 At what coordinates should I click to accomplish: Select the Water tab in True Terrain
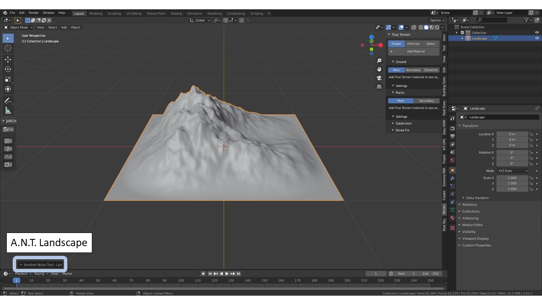[x=431, y=44]
